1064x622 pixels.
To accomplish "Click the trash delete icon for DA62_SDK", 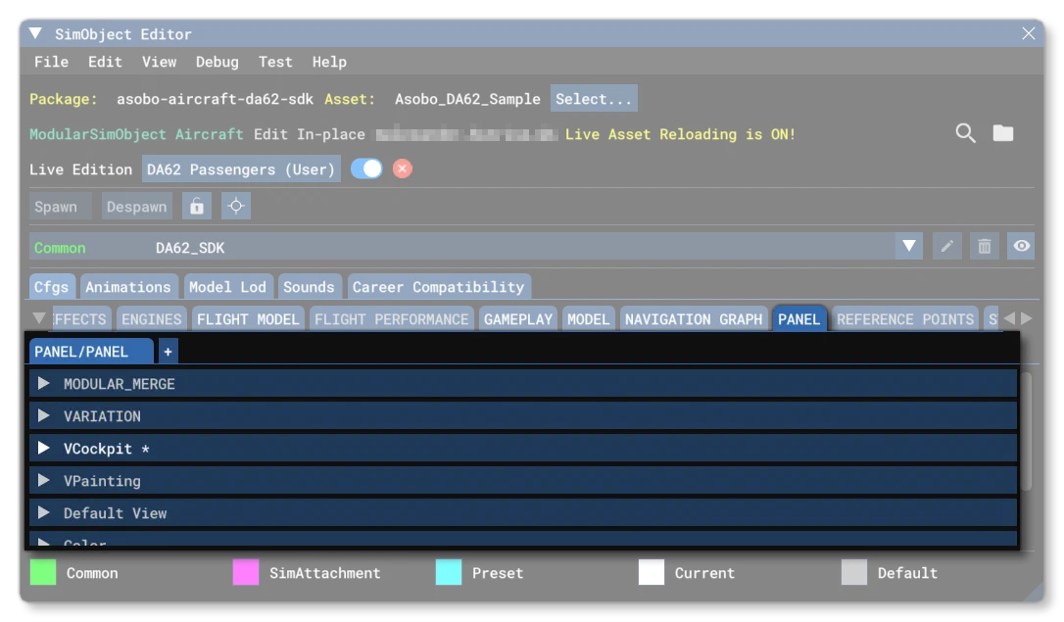I will (984, 246).
